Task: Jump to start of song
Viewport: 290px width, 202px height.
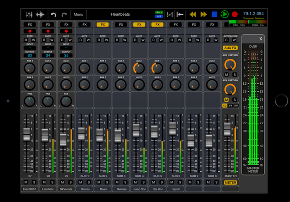Action: pyautogui.click(x=180, y=14)
